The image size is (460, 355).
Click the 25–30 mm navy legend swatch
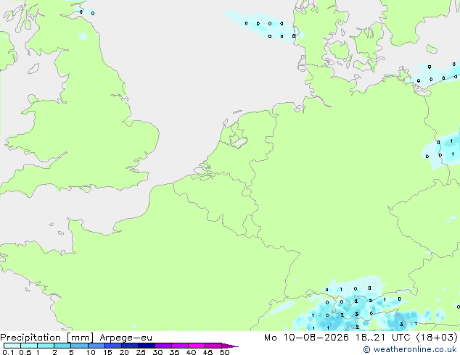point(147,346)
